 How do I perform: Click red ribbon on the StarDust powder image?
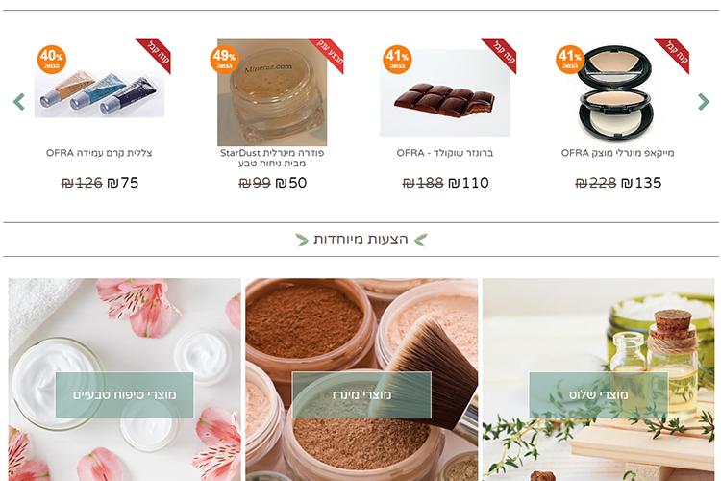coord(328,54)
